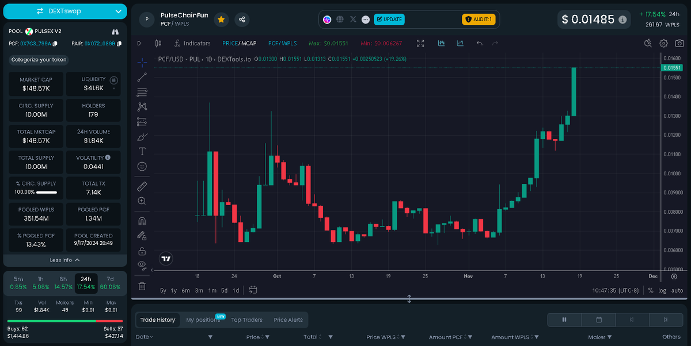691x346 pixels.
Task: Toggle hide all drawings eye icon
Action: [142, 266]
